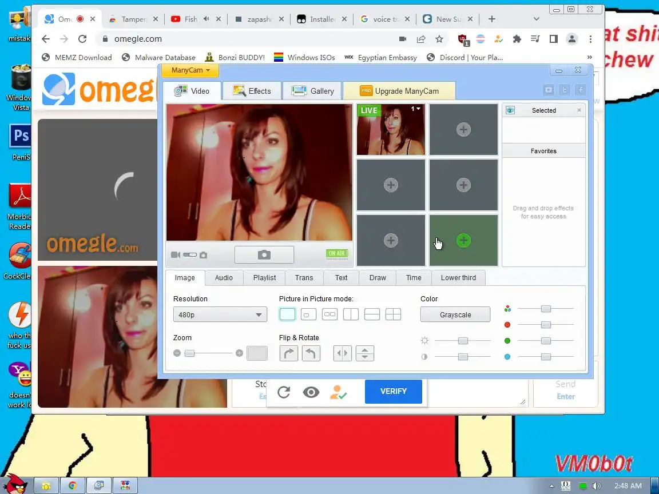659x494 pixels.
Task: Open the Trans tab
Action: tap(304, 278)
